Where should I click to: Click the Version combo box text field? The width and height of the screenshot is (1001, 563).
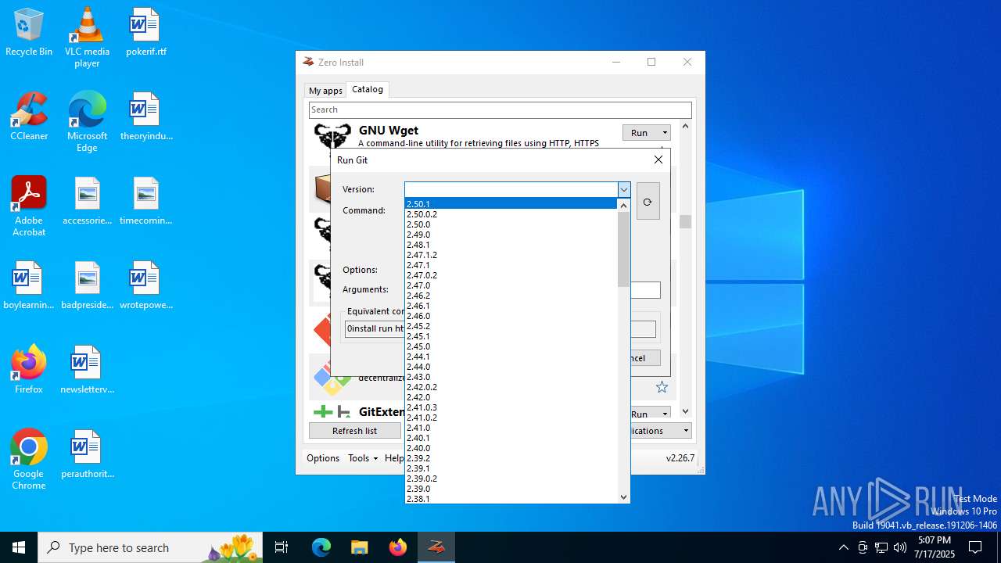(x=511, y=189)
